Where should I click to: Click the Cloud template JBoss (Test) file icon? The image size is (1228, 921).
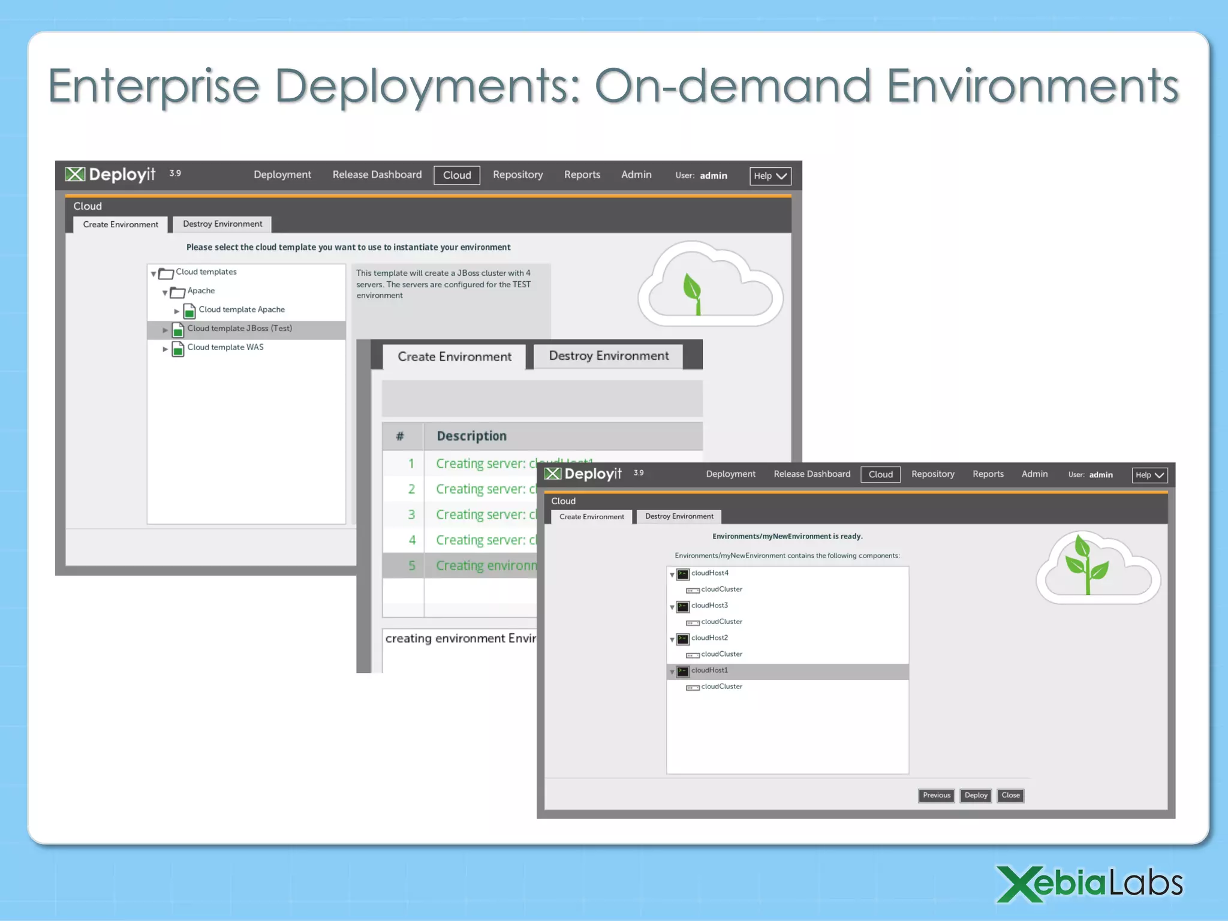click(178, 329)
